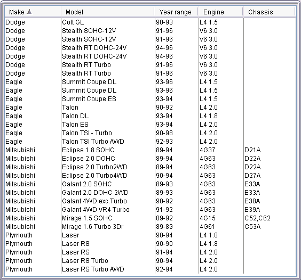Select Galant 2.0 DOHC 2WD row

coord(150,193)
